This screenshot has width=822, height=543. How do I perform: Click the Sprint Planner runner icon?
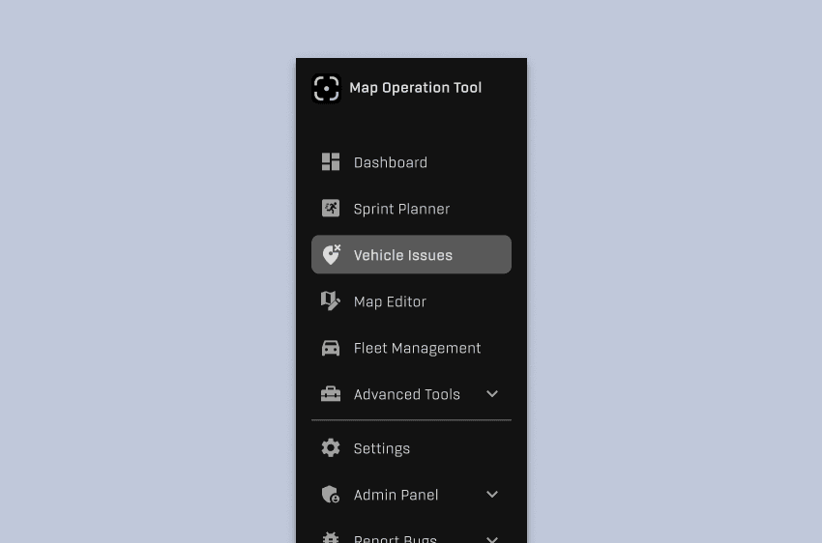point(331,209)
